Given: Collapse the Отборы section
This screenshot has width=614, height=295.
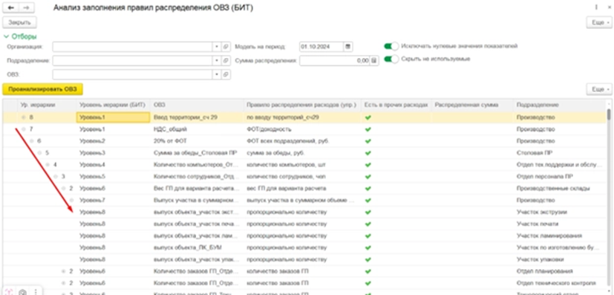Looking at the screenshot, I should pos(20,36).
